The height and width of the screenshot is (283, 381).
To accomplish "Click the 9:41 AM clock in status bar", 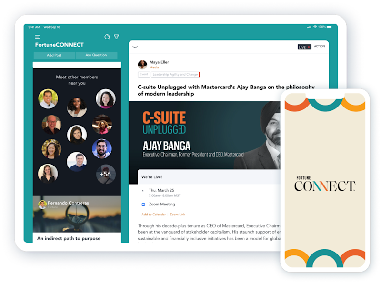I will click(34, 27).
